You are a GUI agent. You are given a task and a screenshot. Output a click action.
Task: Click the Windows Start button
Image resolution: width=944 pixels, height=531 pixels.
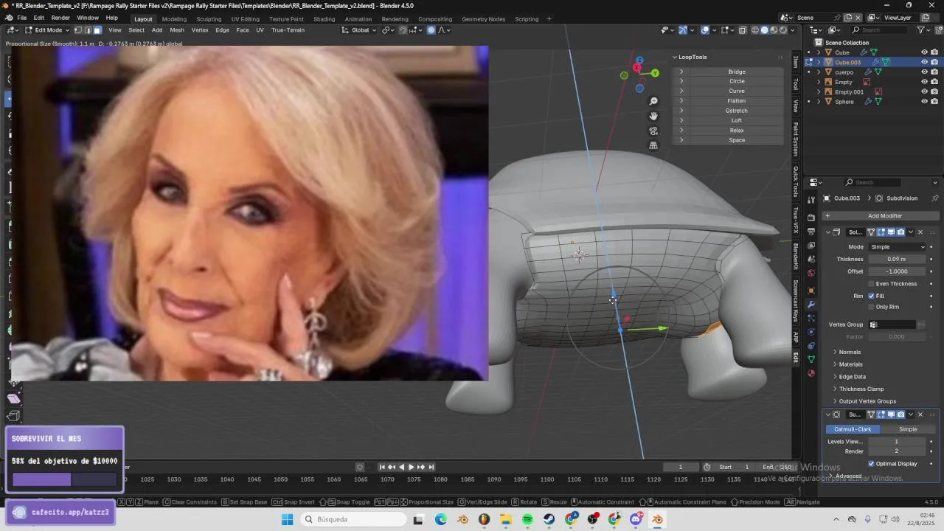pyautogui.click(x=287, y=519)
